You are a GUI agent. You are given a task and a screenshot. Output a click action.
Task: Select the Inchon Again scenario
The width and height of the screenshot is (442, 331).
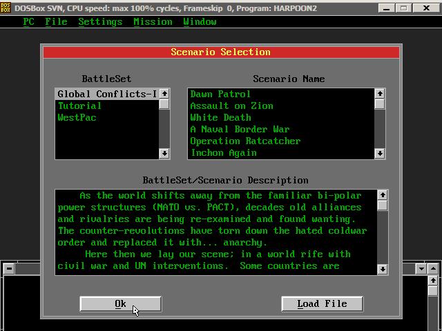pos(281,153)
